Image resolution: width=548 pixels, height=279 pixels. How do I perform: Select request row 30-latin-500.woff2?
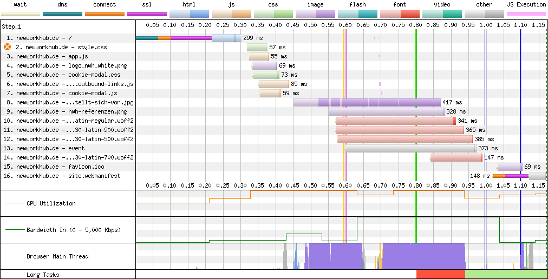[68, 139]
